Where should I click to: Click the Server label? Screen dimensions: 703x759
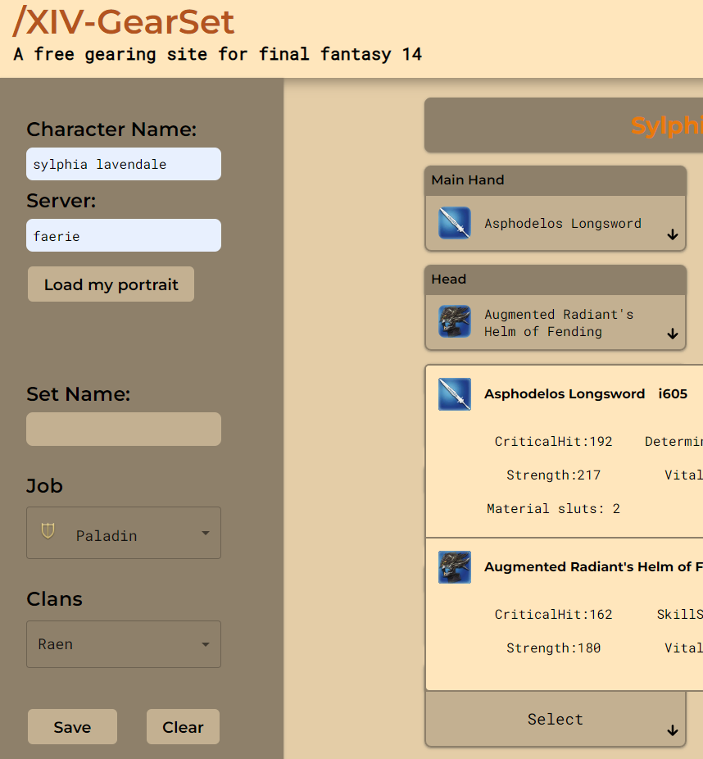(x=61, y=200)
